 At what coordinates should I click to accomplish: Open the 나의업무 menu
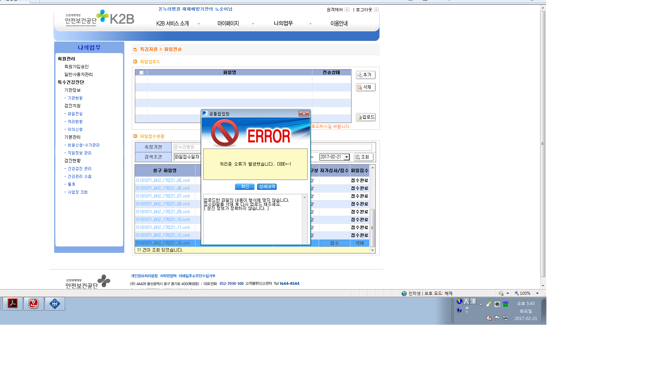tap(283, 23)
